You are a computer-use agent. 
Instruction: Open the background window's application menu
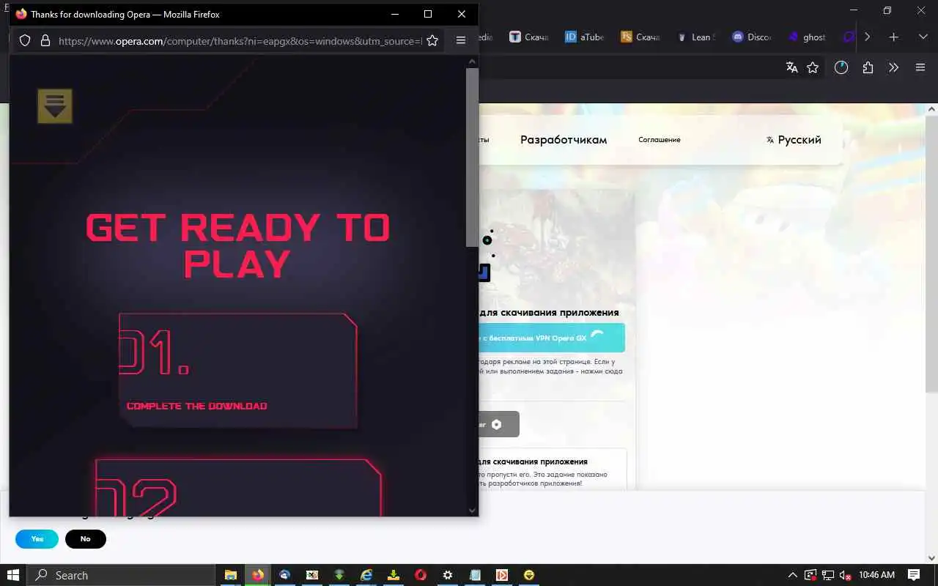coord(920,67)
